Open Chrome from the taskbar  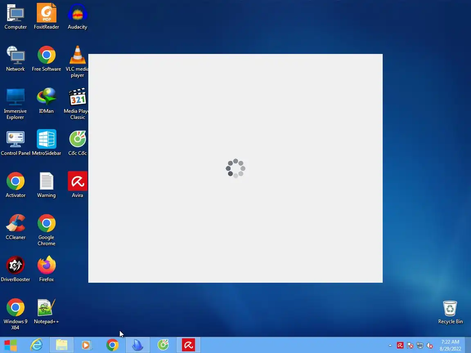click(112, 345)
